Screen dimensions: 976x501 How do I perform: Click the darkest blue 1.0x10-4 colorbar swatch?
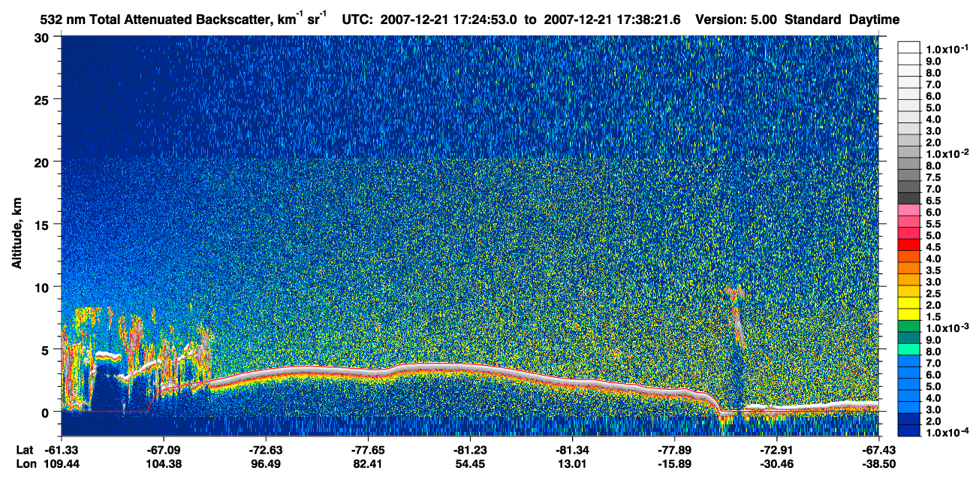909,430
